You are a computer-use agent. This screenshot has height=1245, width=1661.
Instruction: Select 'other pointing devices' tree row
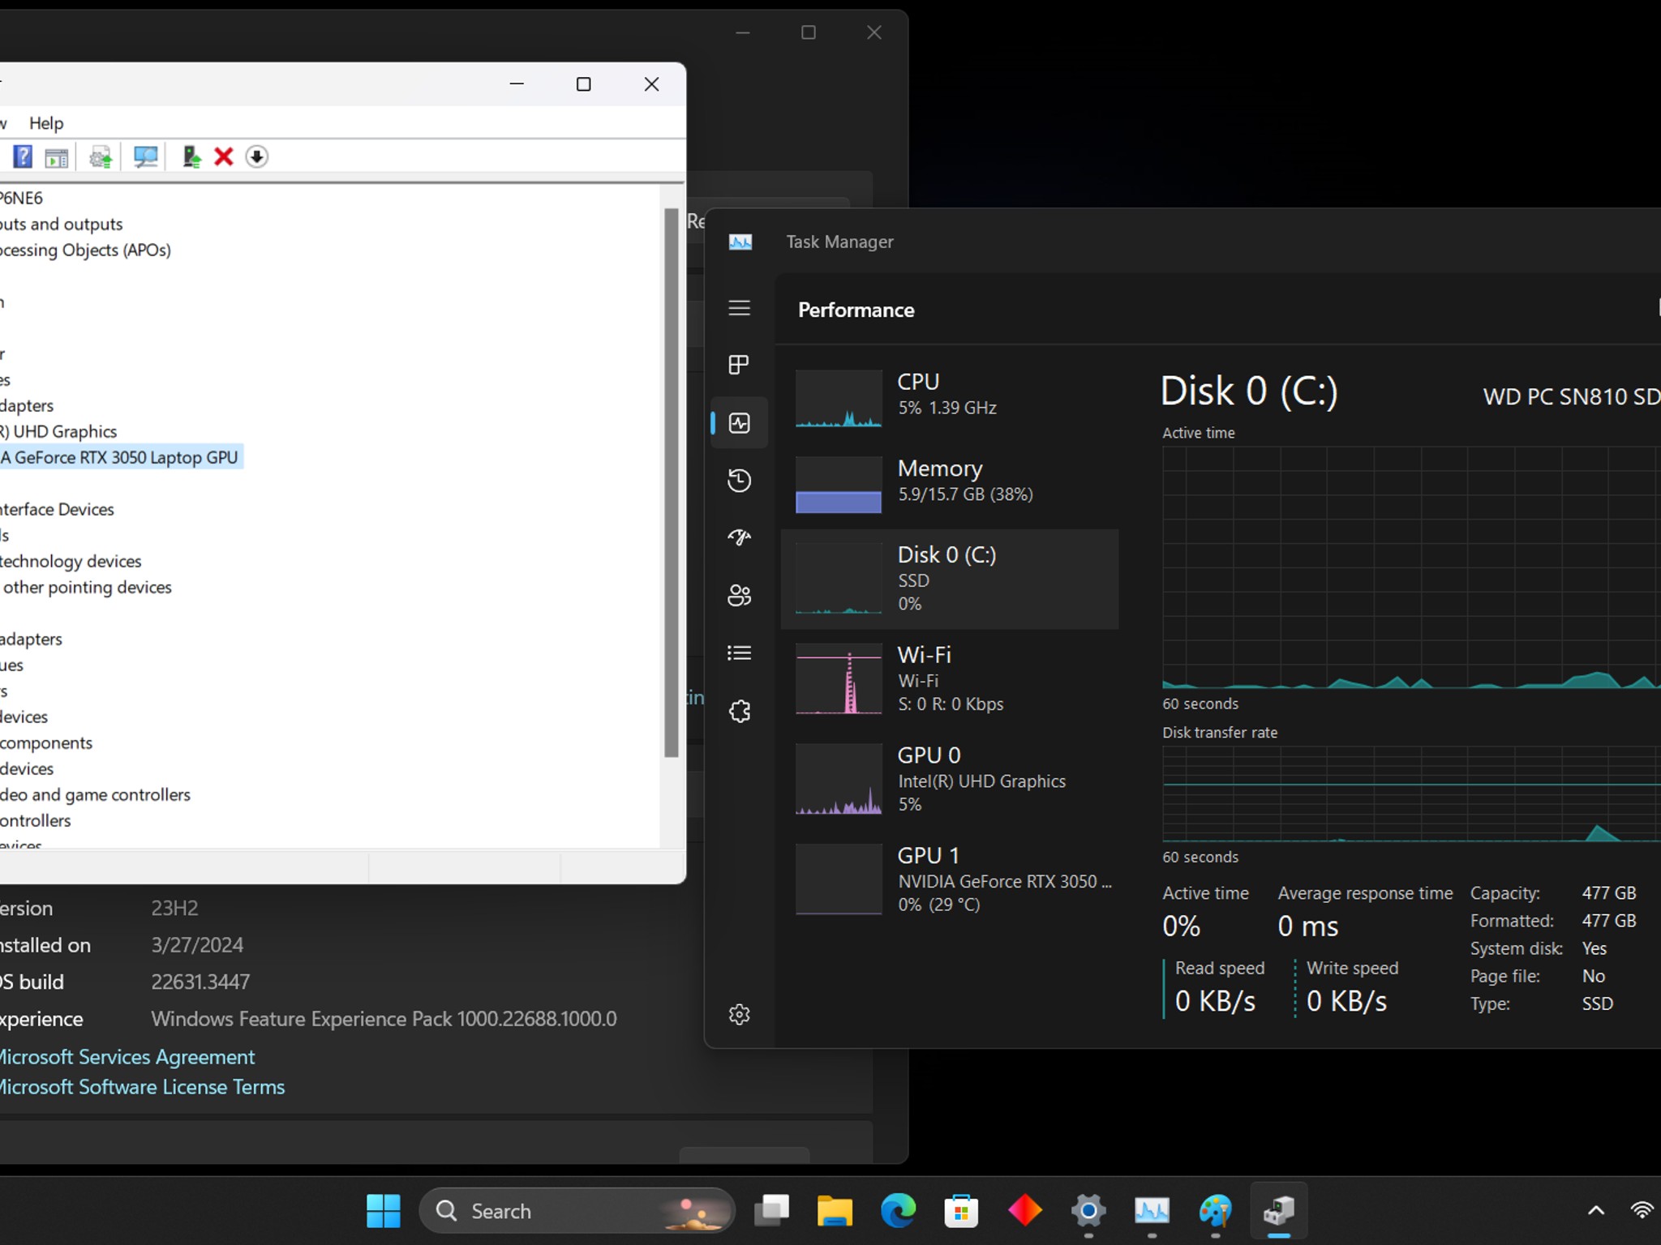[87, 587]
